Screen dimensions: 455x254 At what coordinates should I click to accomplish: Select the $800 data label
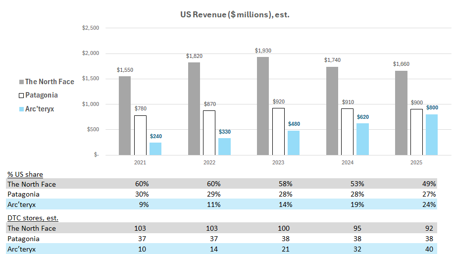(x=432, y=108)
